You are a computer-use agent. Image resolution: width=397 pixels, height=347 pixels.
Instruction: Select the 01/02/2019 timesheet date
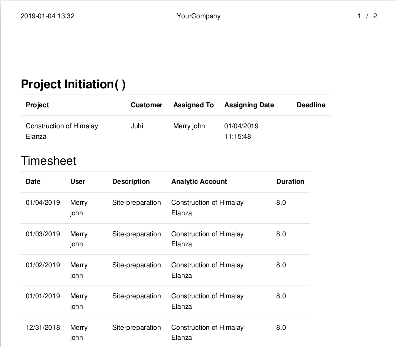43,265
